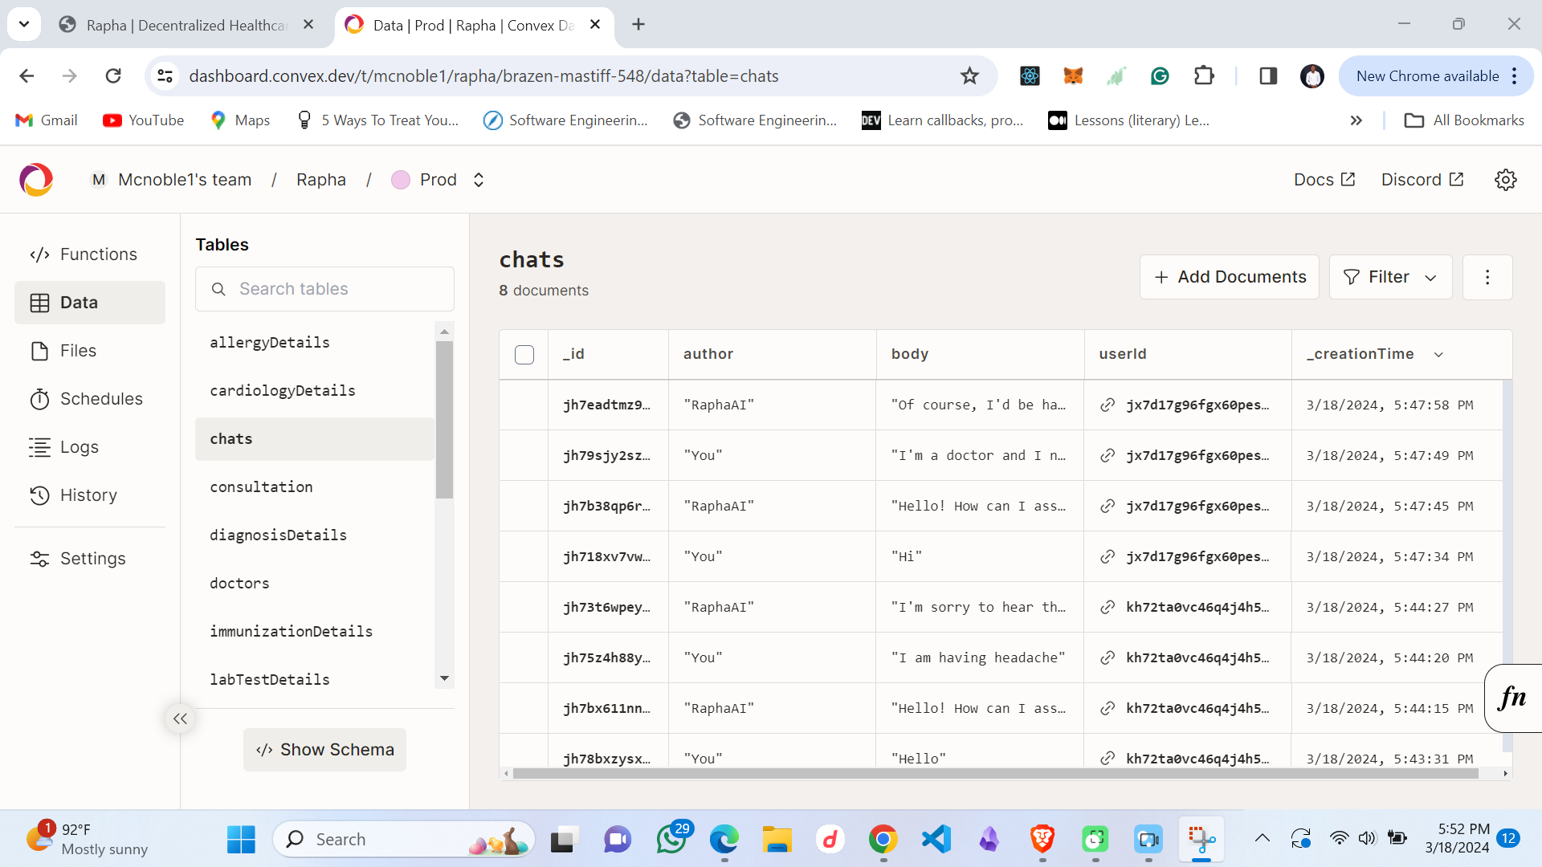Open Visual Studio Code from the taskbar

coord(936,839)
